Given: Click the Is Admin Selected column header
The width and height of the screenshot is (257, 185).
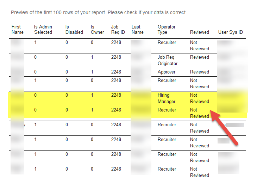Looking at the screenshot, I should point(43,30).
